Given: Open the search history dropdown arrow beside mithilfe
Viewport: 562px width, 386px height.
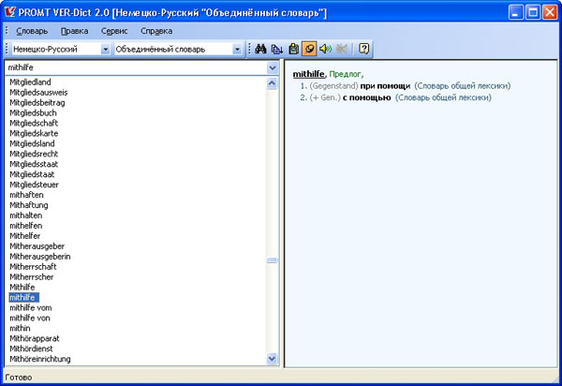Looking at the screenshot, I should click(273, 67).
